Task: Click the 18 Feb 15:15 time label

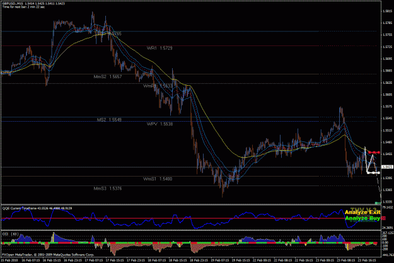Action: pos(178,260)
